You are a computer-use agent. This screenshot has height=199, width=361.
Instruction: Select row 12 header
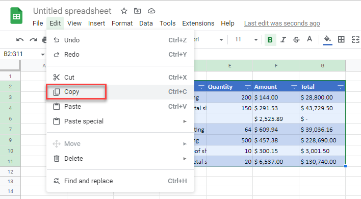[x=10, y=171]
